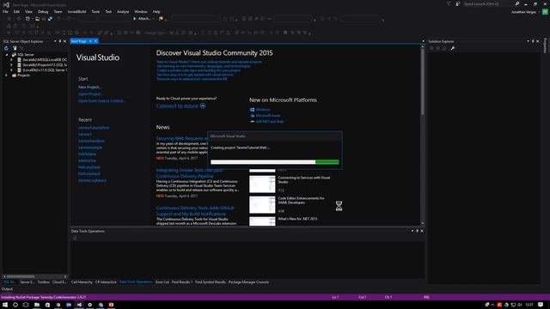The width and height of the screenshot is (550, 309).
Task: Close the SQL Server Object Explorer panel
Action: click(x=64, y=41)
